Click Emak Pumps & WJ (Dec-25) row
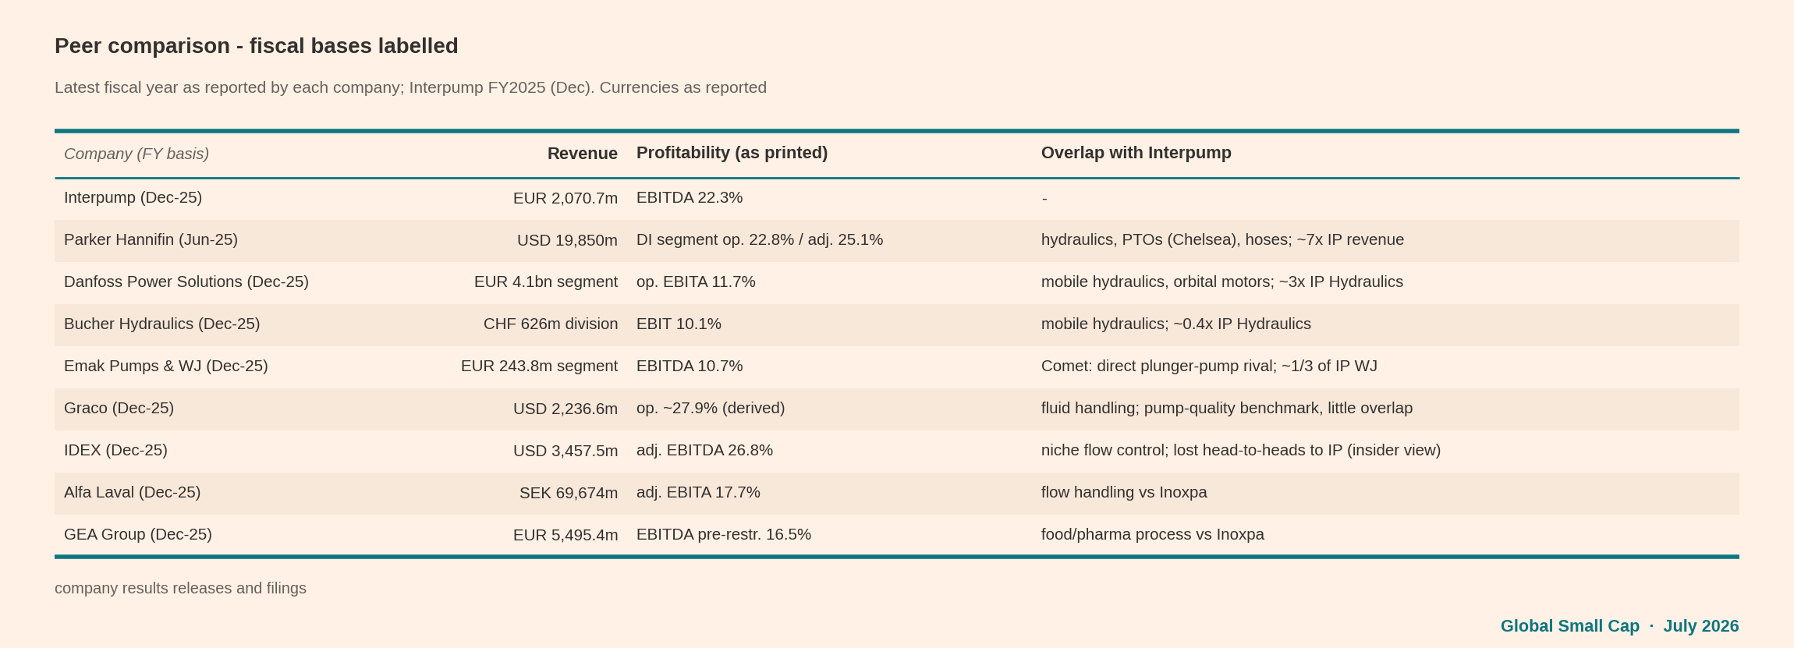 [x=897, y=366]
